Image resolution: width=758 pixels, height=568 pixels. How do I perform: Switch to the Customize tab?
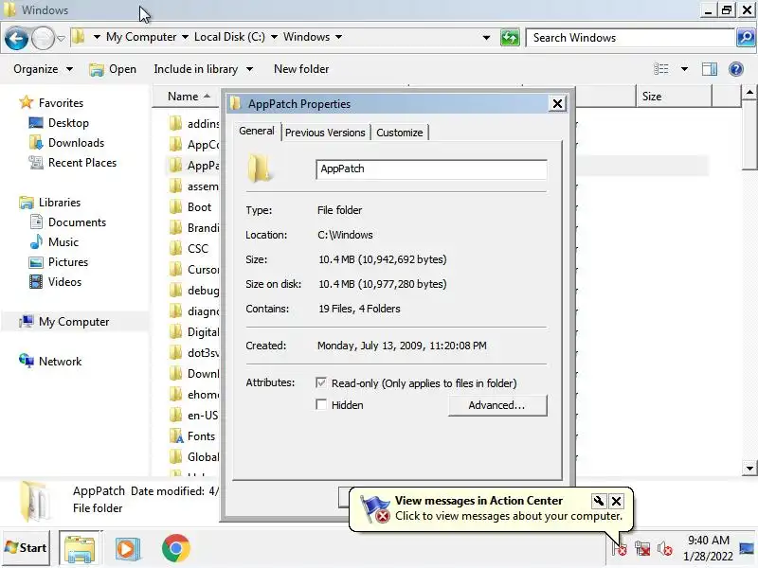coord(399,133)
